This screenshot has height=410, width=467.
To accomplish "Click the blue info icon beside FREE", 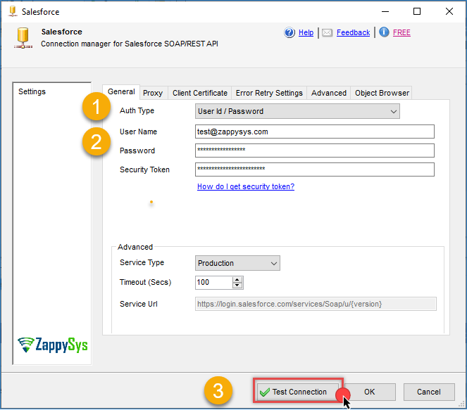I will [384, 32].
